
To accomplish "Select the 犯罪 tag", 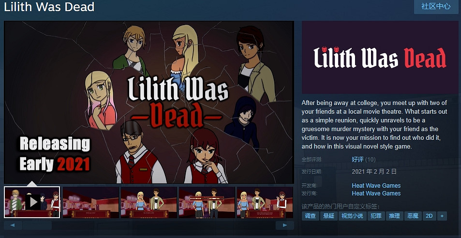I will 376,216.
